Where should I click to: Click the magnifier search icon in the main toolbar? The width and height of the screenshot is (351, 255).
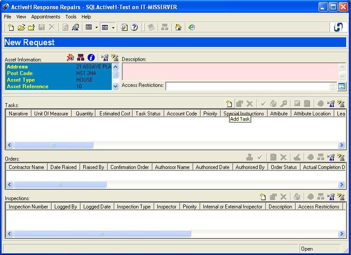point(75,27)
